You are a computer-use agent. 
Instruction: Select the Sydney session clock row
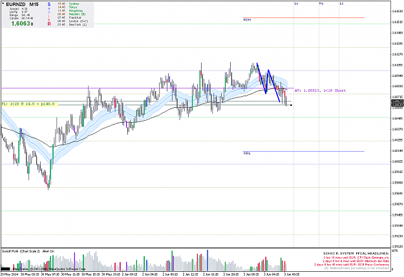[69, 4]
